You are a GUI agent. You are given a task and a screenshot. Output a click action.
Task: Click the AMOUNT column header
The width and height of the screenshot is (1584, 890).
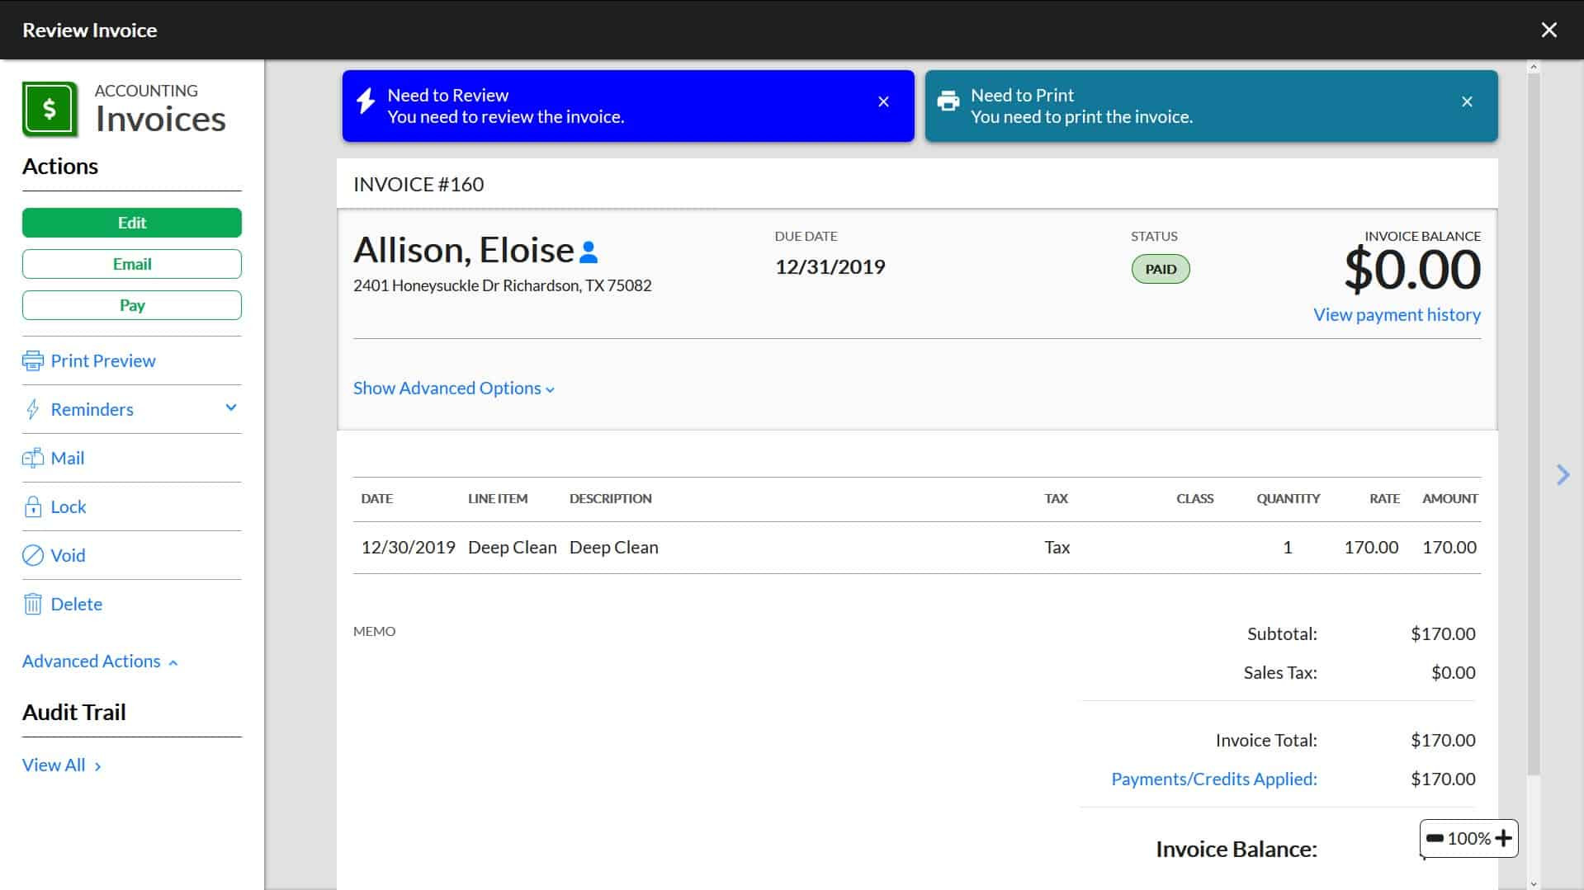click(x=1449, y=498)
